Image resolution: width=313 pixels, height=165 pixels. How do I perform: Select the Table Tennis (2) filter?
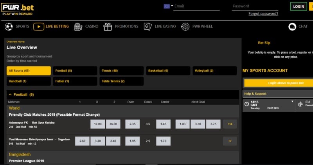[122, 81]
